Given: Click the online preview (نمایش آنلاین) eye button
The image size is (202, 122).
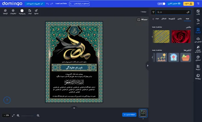Looking at the screenshot, I should tap(174, 4).
